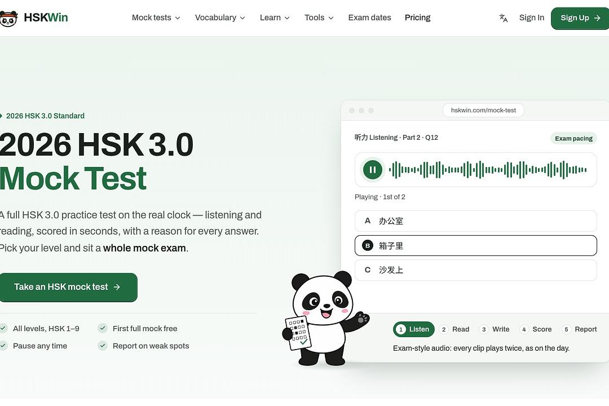Open the Exam dates page
Image resolution: width=609 pixels, height=406 pixels.
[369, 18]
